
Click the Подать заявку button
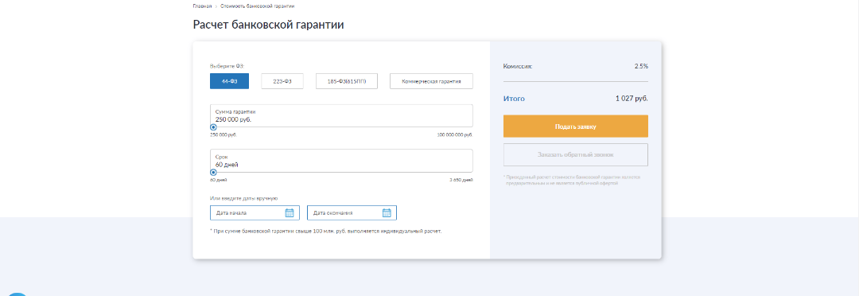(x=576, y=126)
